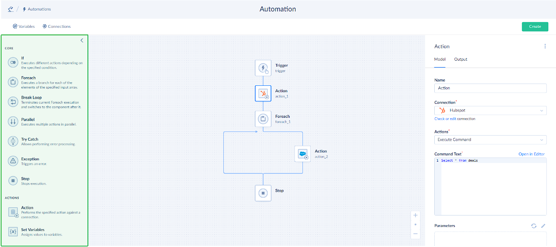
Task: Select the Exception component icon
Action: [13, 161]
